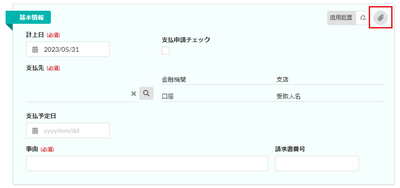This screenshot has height=188, width=400.
Task: Click the paperclip attachment icon
Action: coord(380,18)
